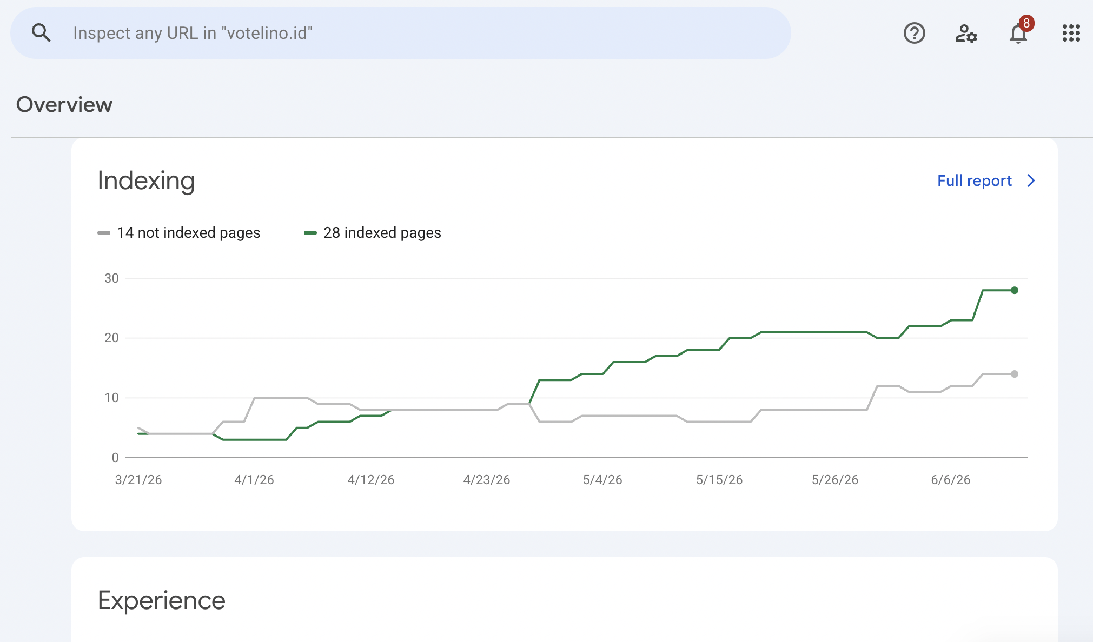Viewport: 1093px width, 642px height.
Task: Open user and settings management icon
Action: click(x=966, y=33)
